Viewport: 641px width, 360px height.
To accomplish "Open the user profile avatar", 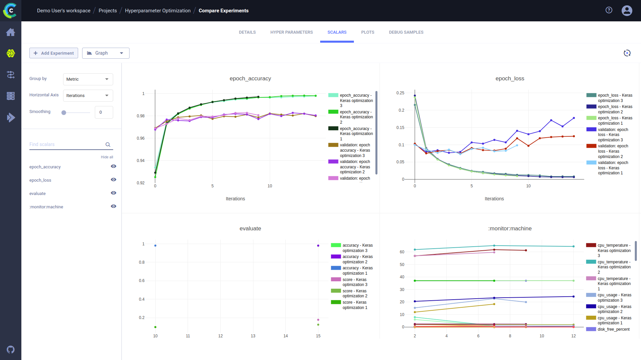I will click(x=627, y=11).
